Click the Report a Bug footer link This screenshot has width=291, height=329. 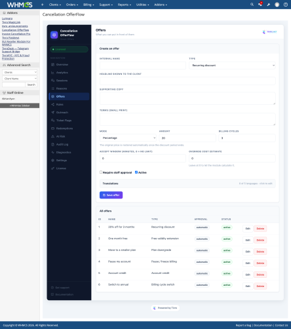(x=243, y=325)
